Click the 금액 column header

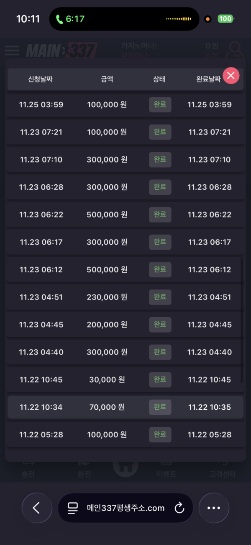(107, 79)
